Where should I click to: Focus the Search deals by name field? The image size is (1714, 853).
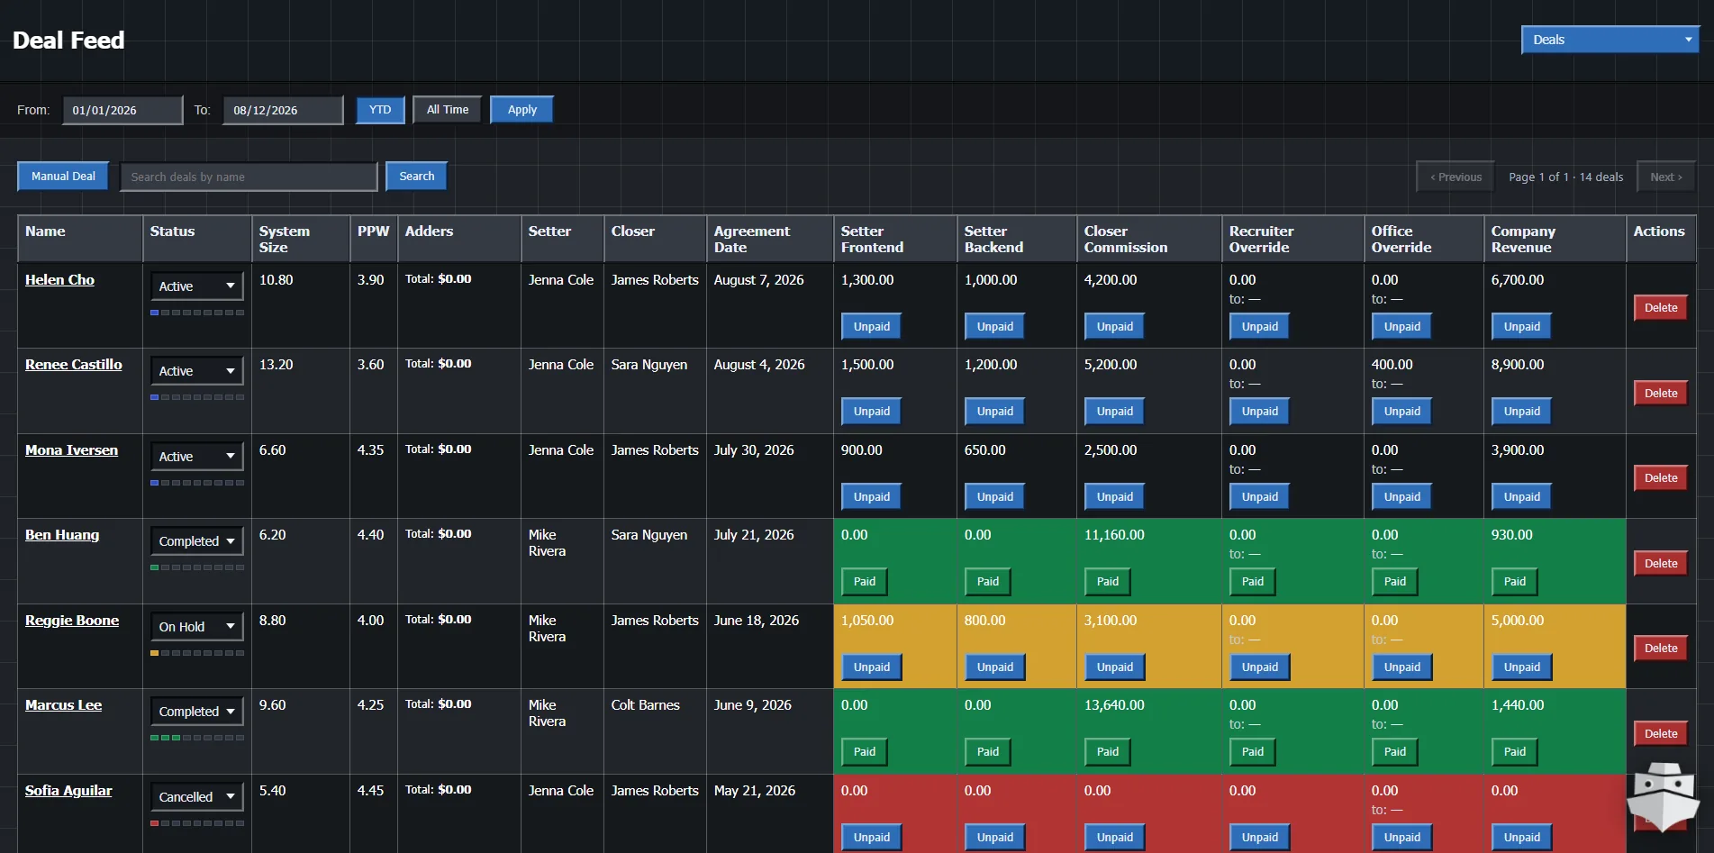[x=249, y=177]
